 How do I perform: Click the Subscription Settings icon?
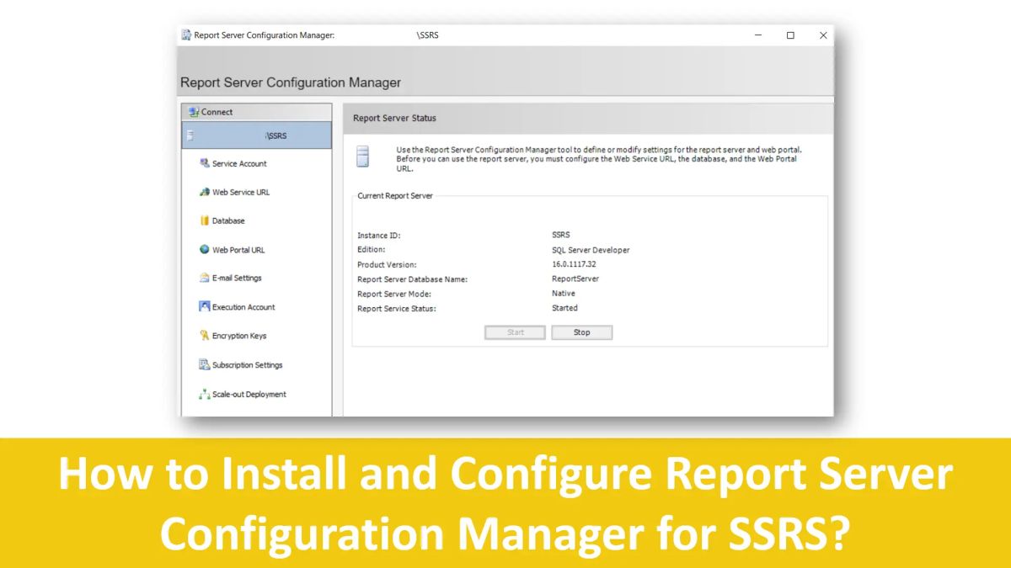point(203,364)
